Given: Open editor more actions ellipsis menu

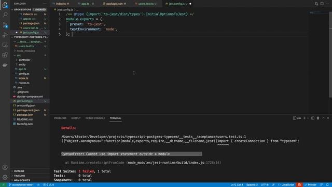Looking at the screenshot, I should [327, 4].
